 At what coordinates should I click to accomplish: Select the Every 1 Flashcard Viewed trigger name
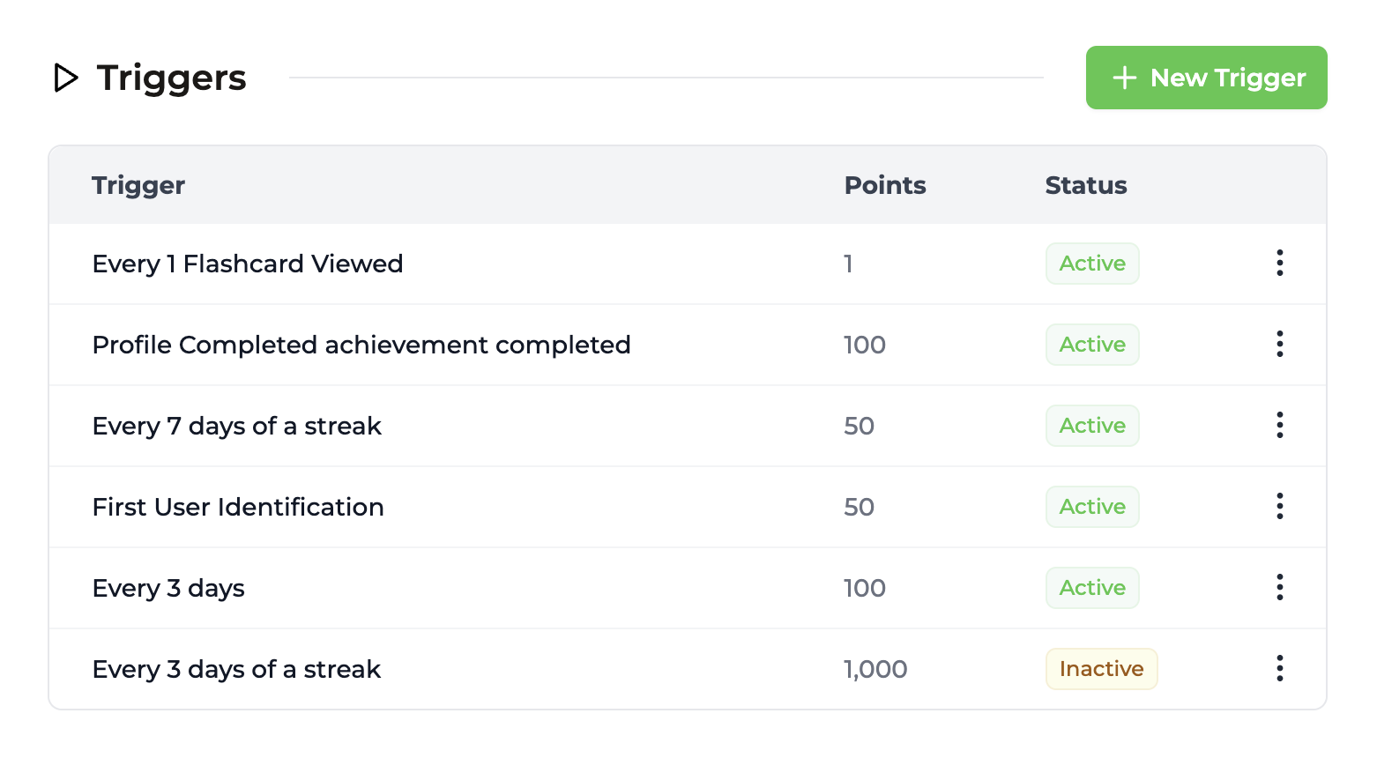coord(247,263)
